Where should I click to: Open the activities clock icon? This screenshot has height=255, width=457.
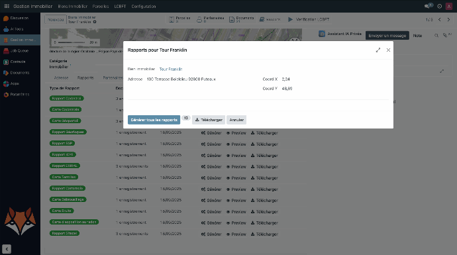click(440, 6)
